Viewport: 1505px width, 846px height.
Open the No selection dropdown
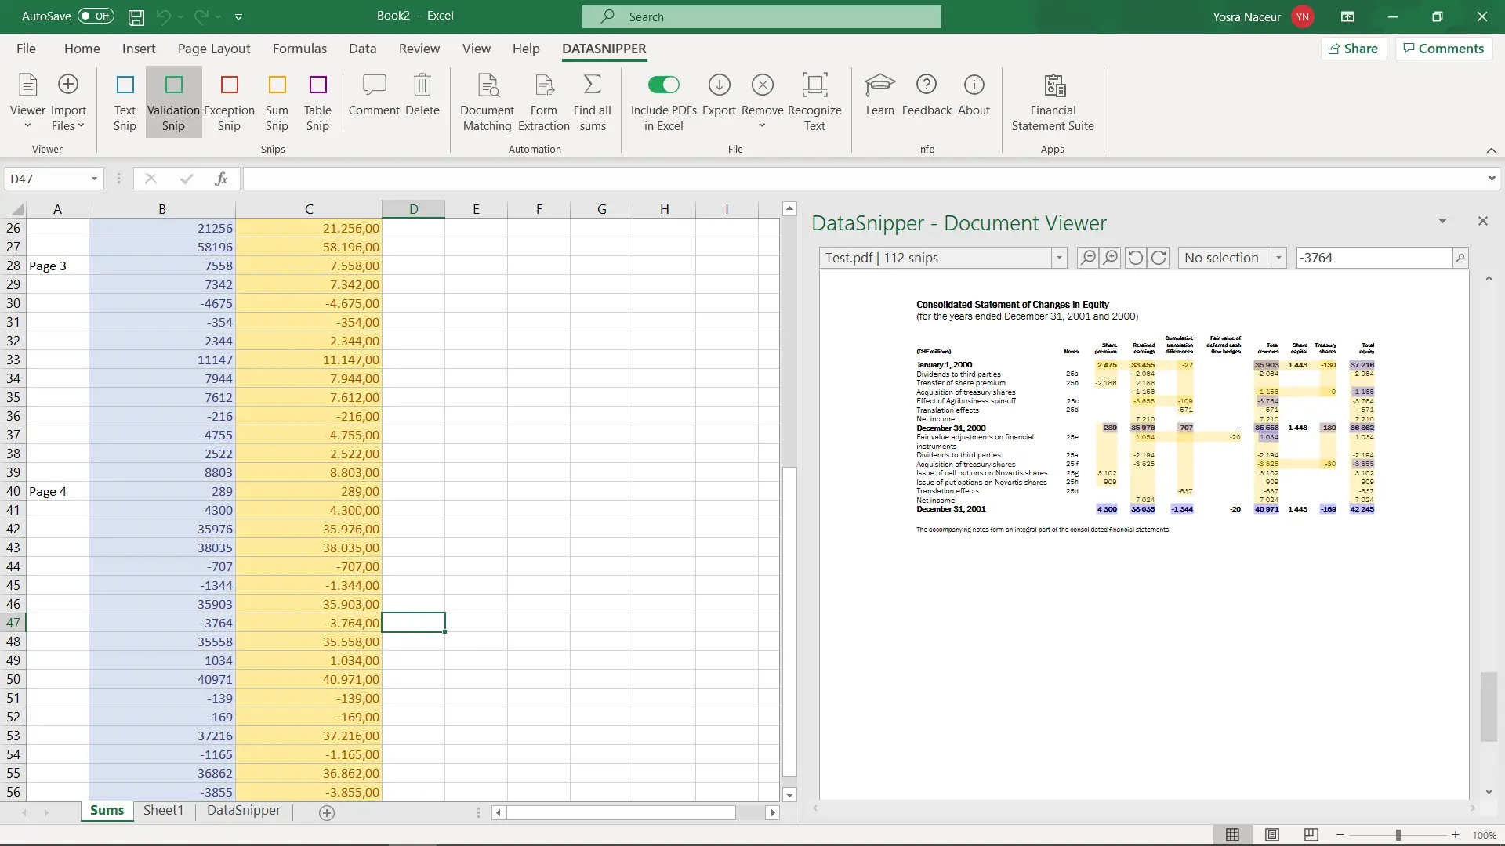point(1278,258)
